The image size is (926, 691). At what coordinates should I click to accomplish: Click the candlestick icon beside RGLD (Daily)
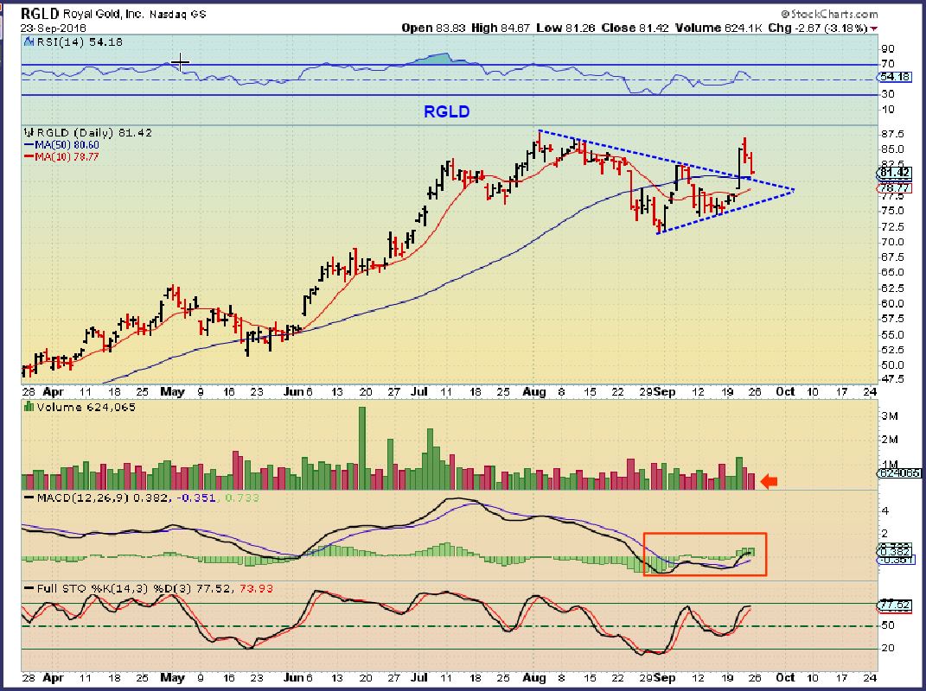click(x=29, y=133)
